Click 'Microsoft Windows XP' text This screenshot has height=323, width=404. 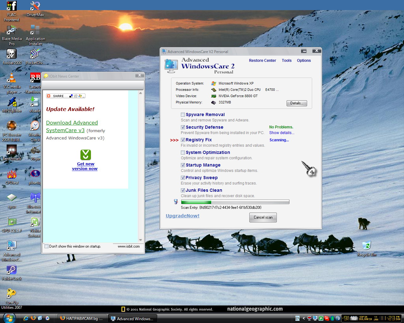(x=236, y=83)
